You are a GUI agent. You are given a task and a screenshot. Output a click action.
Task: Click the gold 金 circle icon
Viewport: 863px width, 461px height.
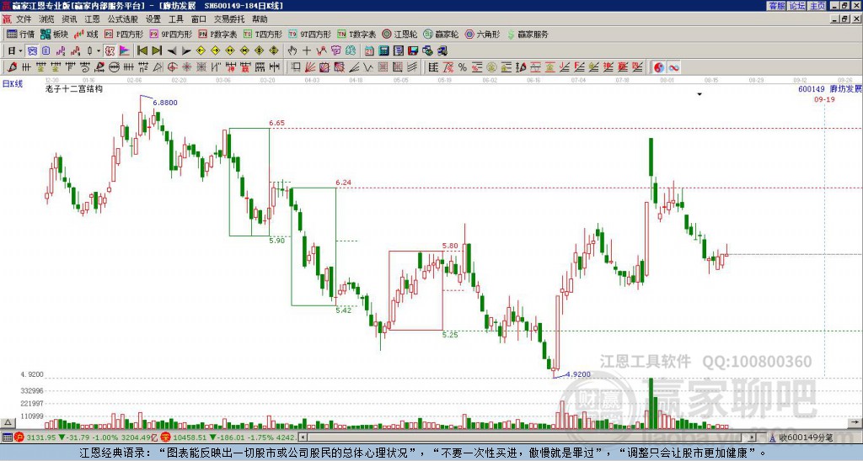tap(491, 67)
